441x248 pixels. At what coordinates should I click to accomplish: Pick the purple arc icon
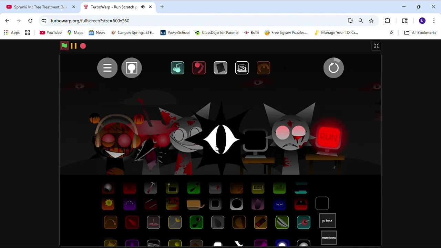tap(130, 204)
